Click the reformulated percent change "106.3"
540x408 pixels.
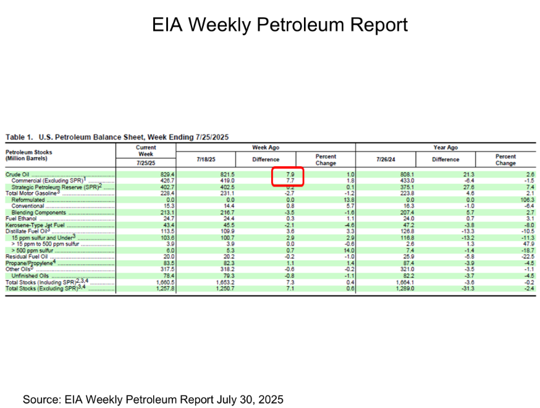(527, 200)
